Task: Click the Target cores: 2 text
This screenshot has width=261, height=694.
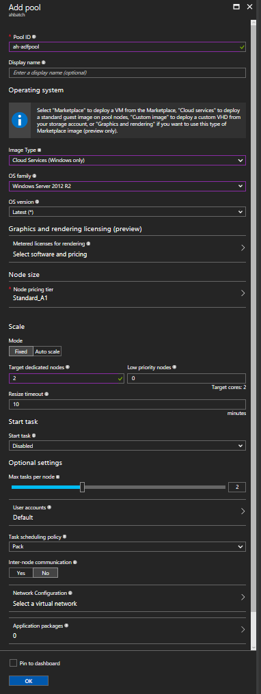Action: [229, 387]
